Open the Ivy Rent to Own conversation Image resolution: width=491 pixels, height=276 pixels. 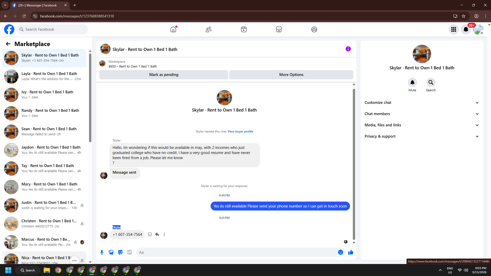click(x=44, y=95)
